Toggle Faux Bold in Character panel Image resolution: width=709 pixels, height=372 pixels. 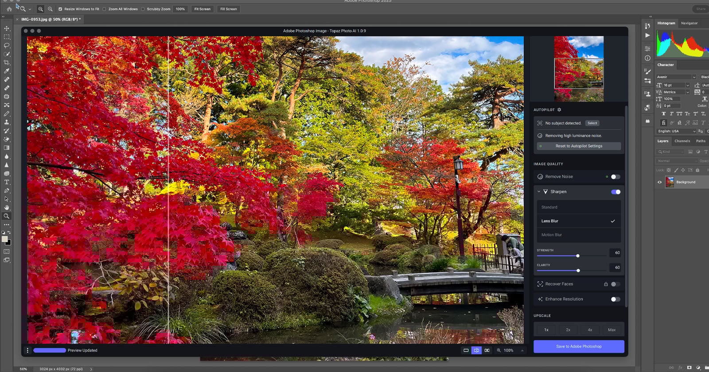[663, 114]
